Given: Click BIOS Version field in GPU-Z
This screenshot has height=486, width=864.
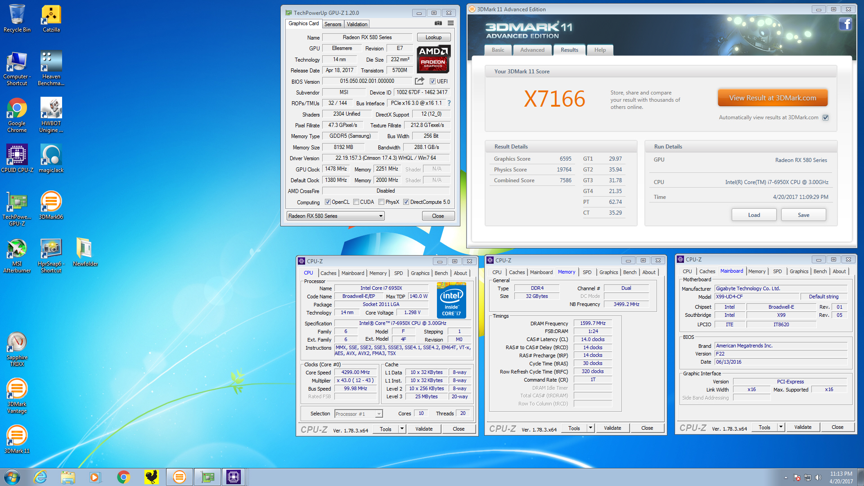Looking at the screenshot, I should (x=367, y=81).
